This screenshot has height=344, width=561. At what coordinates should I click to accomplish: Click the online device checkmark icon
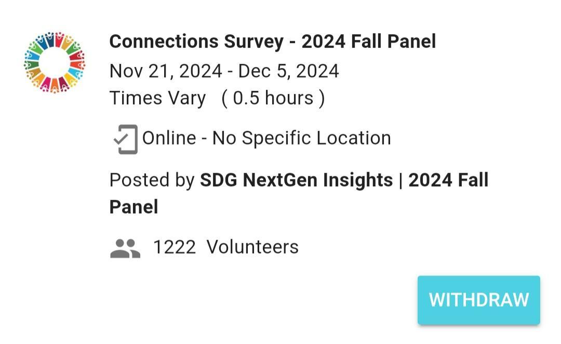(125, 139)
